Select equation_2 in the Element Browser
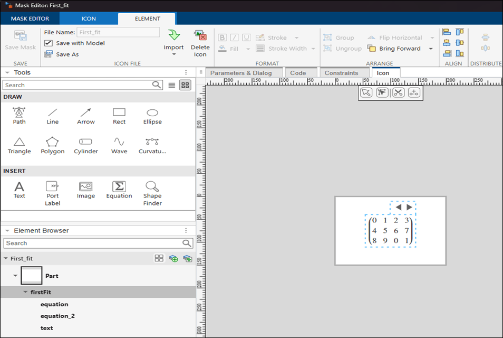The height and width of the screenshot is (338, 503). [x=58, y=316]
